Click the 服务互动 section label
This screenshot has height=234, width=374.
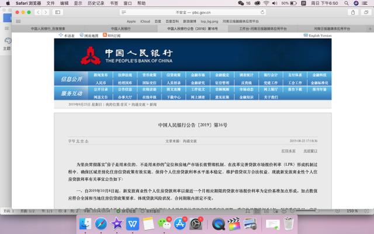click(x=71, y=94)
